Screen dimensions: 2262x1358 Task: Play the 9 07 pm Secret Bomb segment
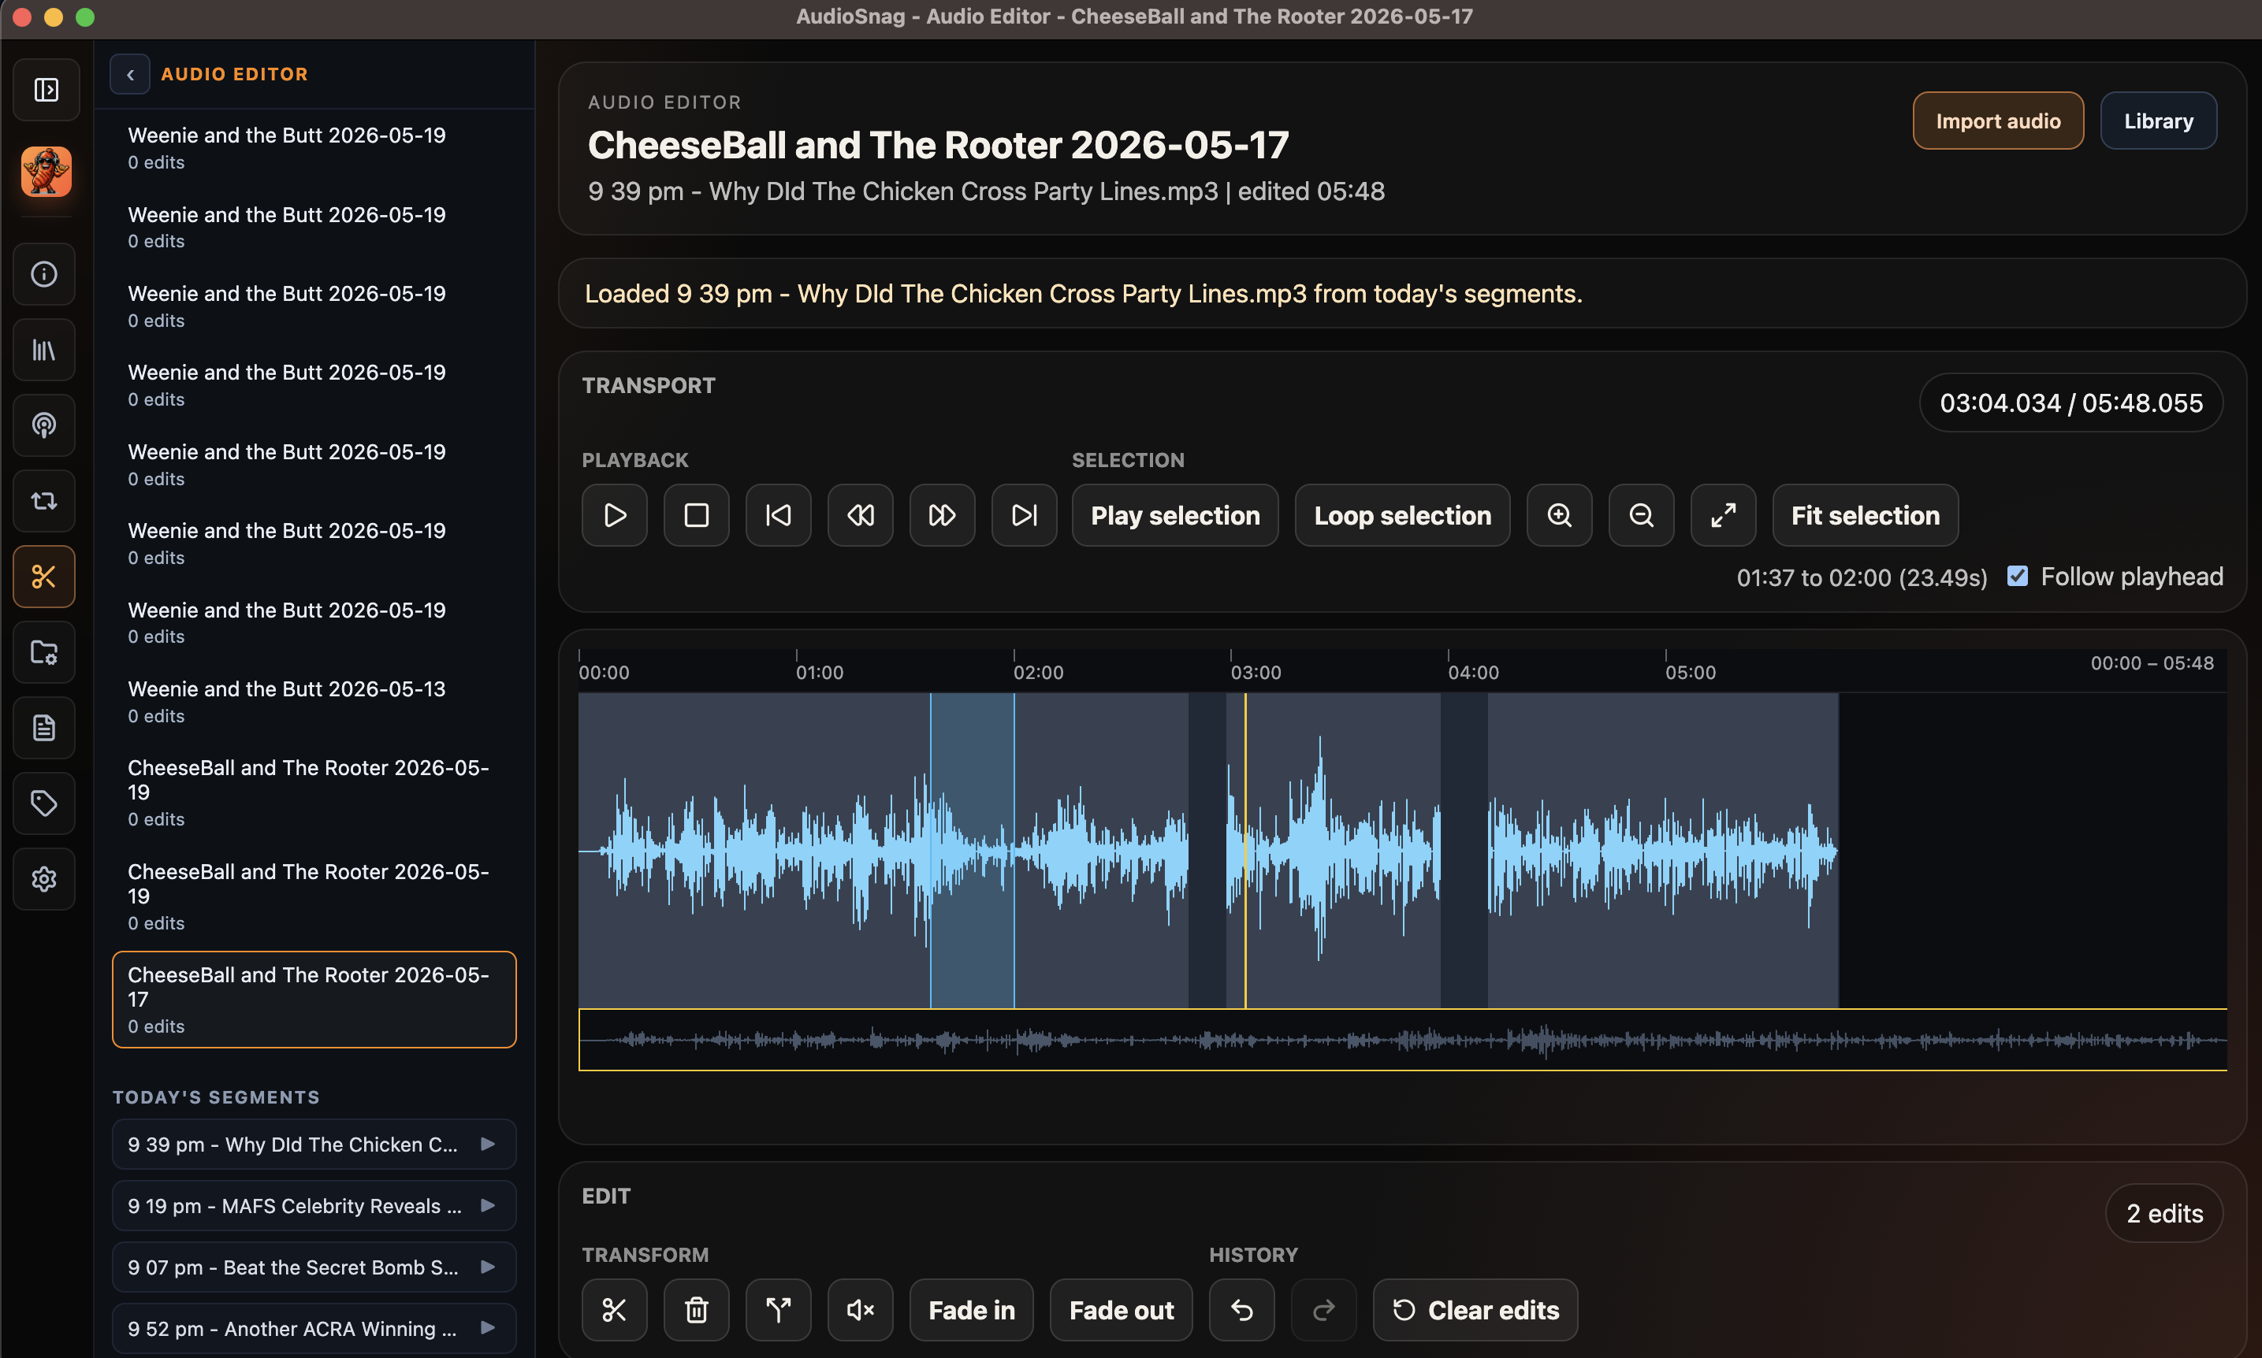click(488, 1267)
